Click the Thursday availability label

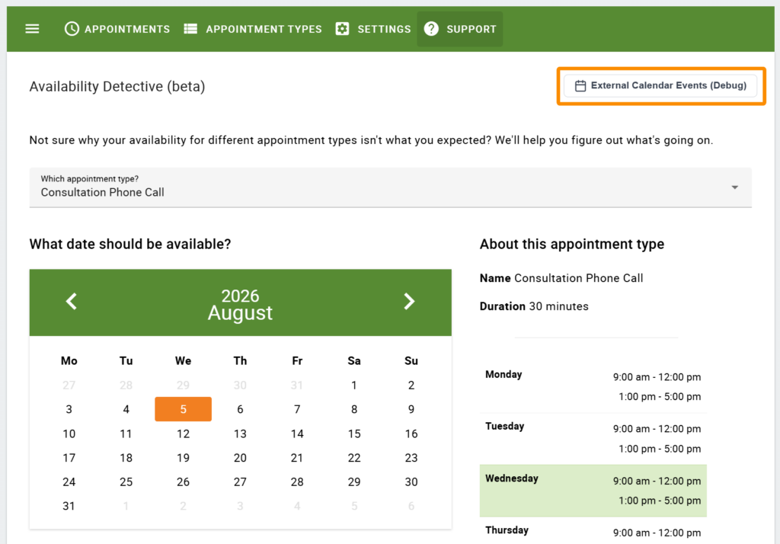(x=507, y=530)
